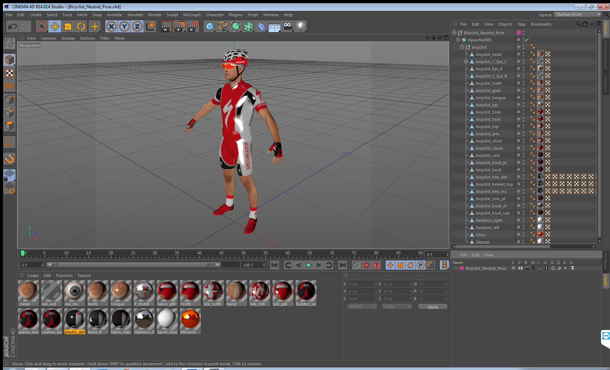Expand bicyclist_C_Eye_L object
610x370 pixels.
(x=466, y=61)
